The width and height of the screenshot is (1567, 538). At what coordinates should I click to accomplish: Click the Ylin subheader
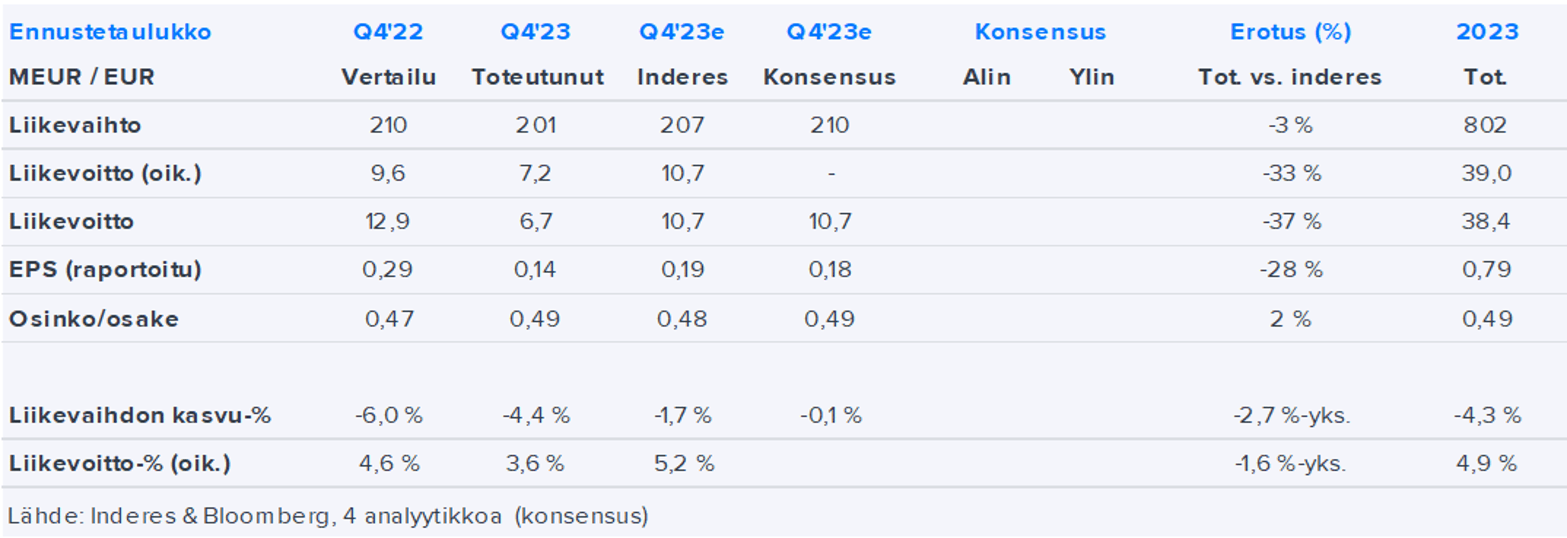[1091, 77]
